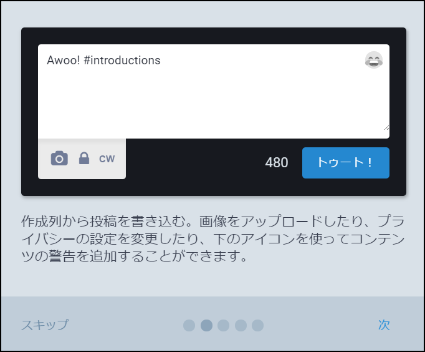The image size is (425, 352).
Task: Click 次 to go to the next page
Action: coord(384,325)
